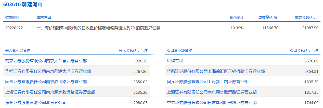Select sell amount 1744.09
Viewport: 323px width, 108px height.
tap(311, 103)
